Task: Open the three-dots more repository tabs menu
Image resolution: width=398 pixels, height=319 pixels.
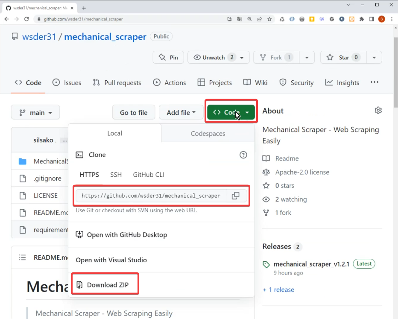Action: pyautogui.click(x=375, y=82)
